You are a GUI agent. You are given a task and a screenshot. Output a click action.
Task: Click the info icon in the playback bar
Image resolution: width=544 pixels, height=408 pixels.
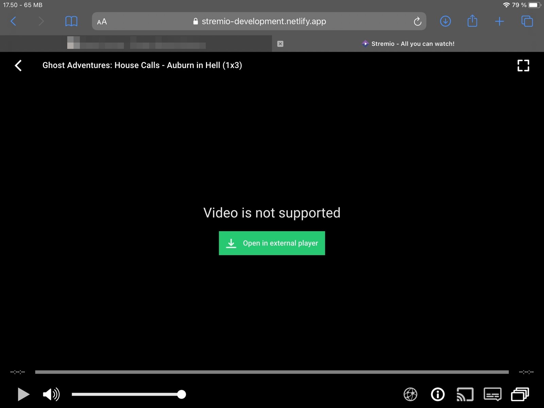tap(438, 394)
